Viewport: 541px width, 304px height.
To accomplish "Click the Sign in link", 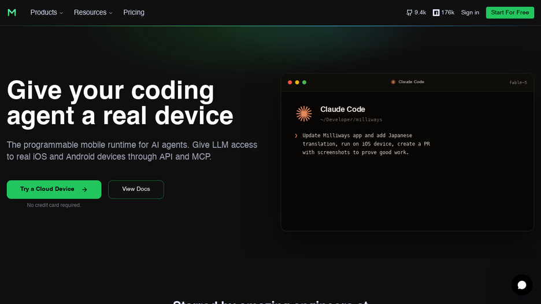I will coord(470,12).
